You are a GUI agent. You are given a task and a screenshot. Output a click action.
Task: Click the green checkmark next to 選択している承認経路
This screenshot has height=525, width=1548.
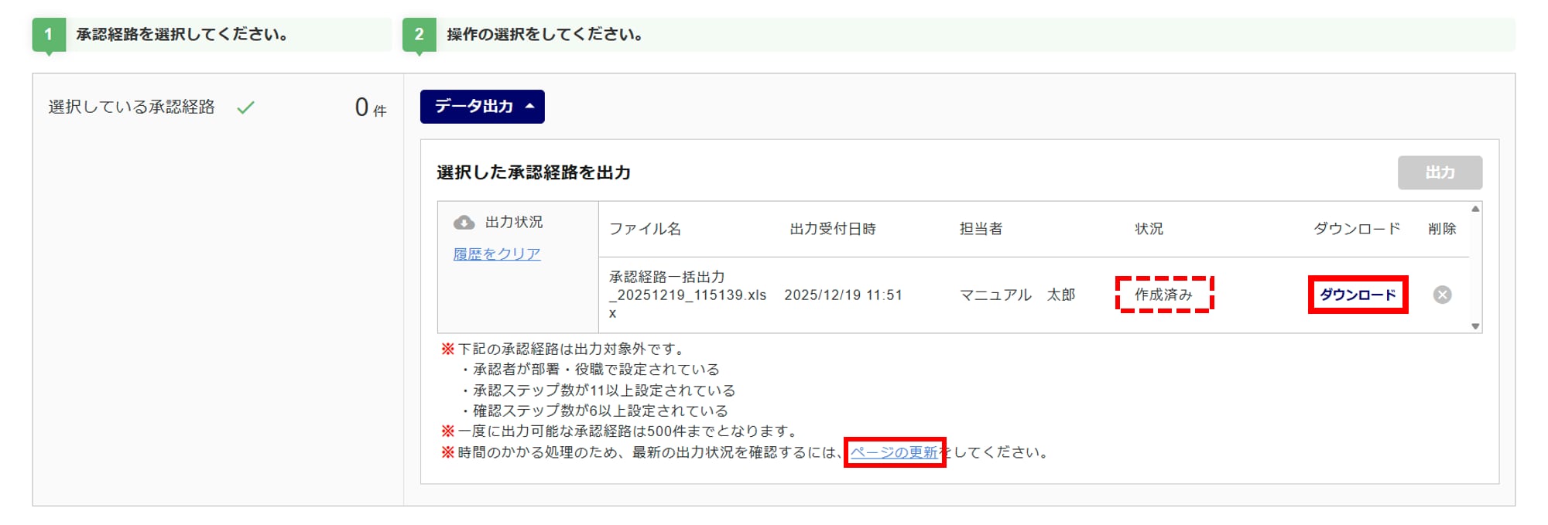click(x=245, y=107)
